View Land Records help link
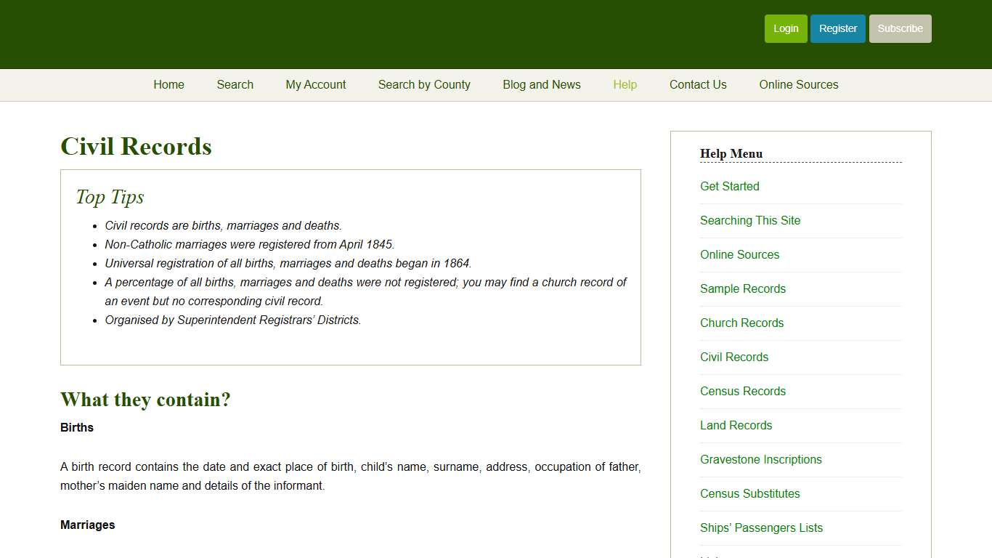 (x=736, y=426)
